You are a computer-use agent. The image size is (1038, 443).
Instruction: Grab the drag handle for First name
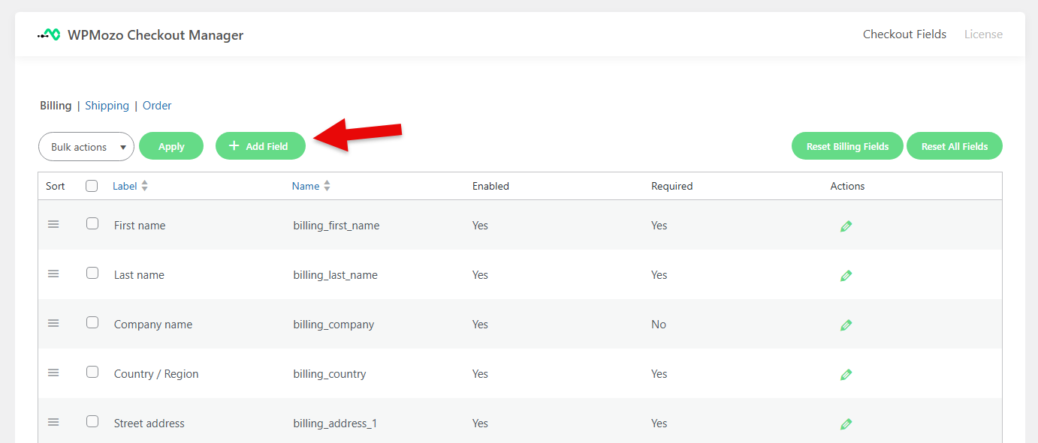point(53,224)
